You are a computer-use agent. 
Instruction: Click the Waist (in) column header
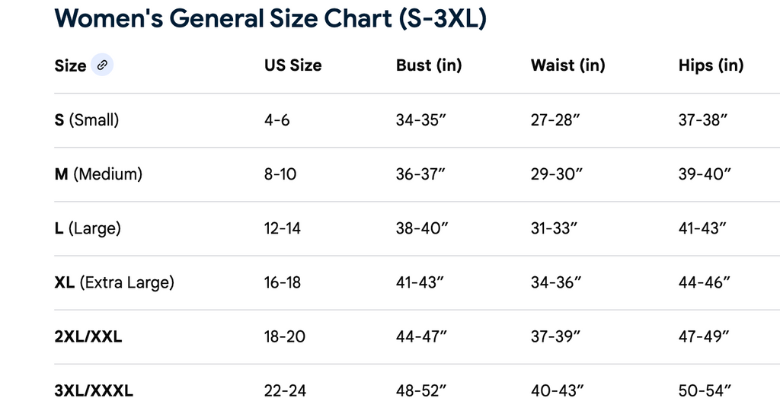567,65
